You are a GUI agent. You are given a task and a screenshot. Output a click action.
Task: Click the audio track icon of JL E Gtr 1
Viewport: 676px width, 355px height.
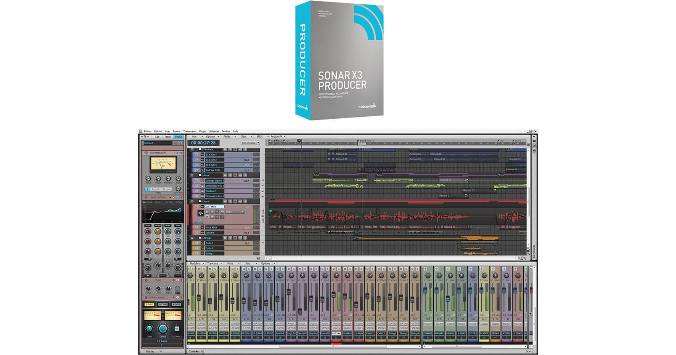tap(202, 154)
